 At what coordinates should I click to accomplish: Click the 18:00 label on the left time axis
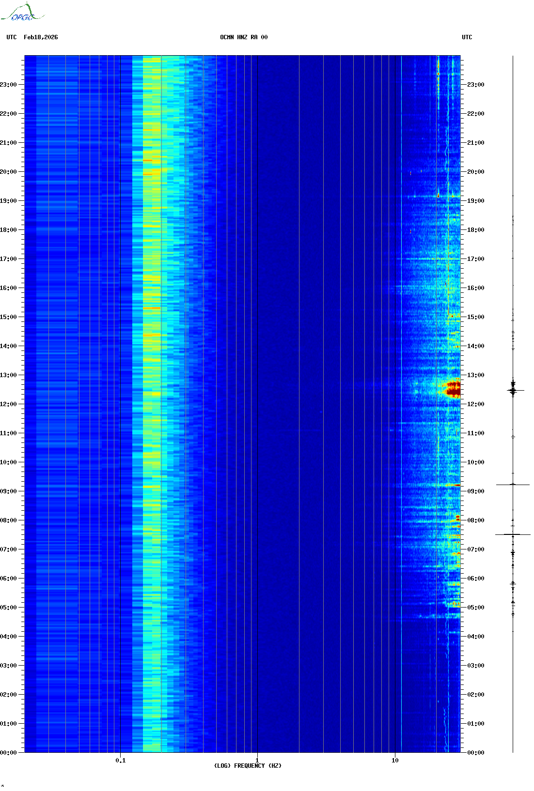coord(8,230)
